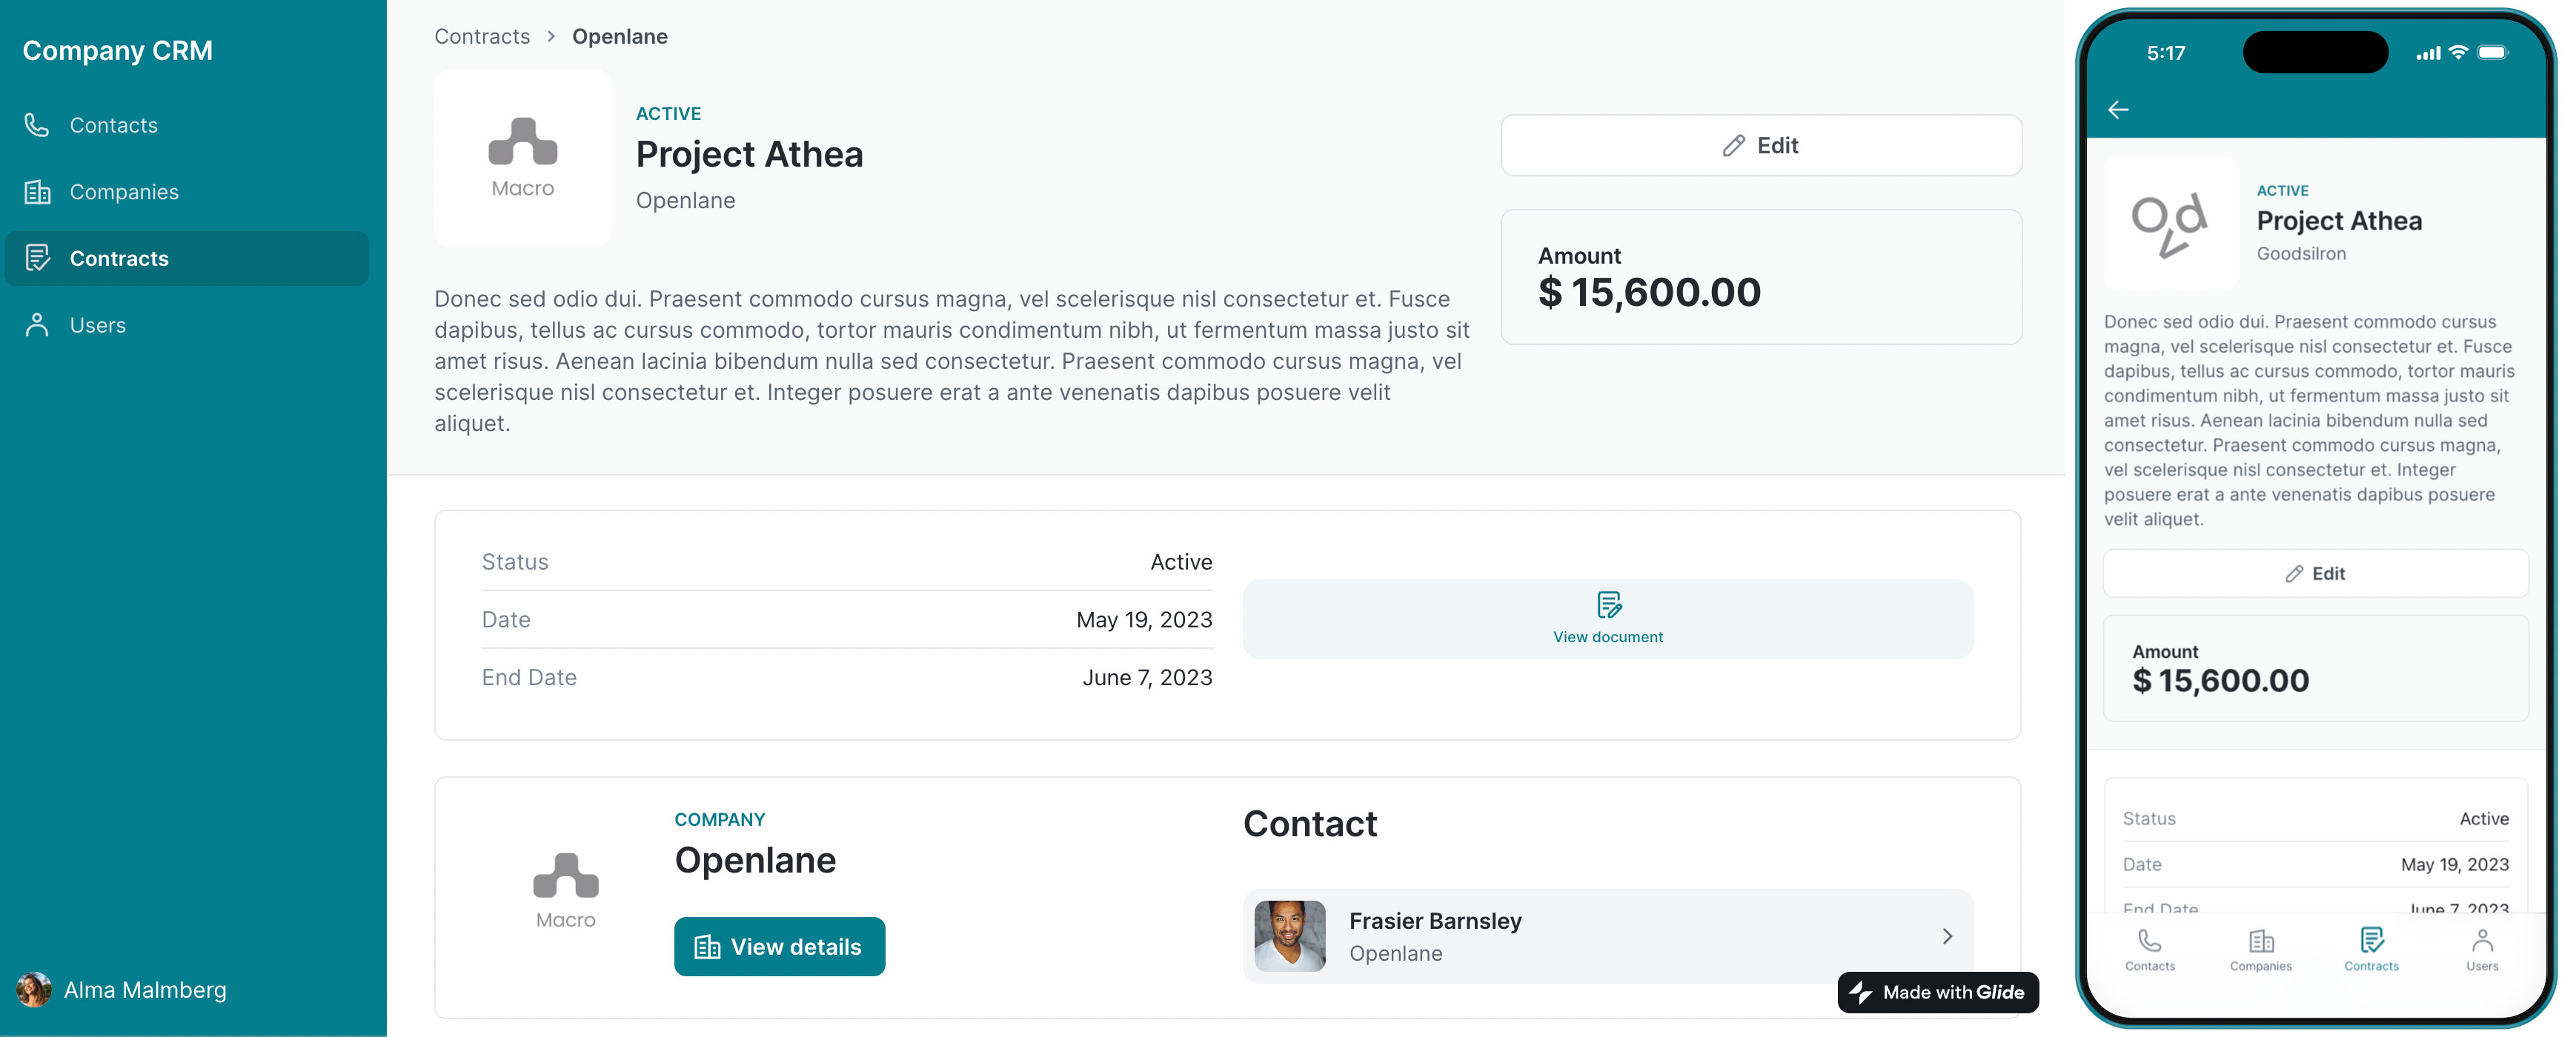The height and width of the screenshot is (1037, 2576).
Task: Click the Contracts document icon in sidebar
Action: click(37, 258)
